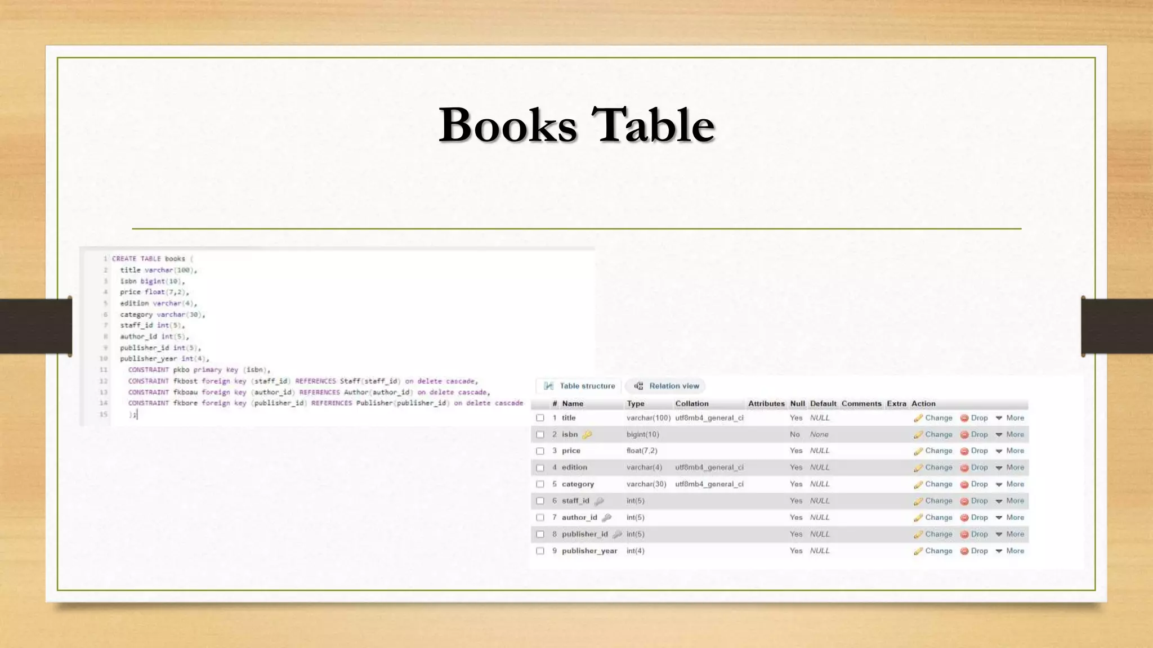Click Change pencil icon for publisher_id row
Viewport: 1153px width, 648px height.
point(918,534)
